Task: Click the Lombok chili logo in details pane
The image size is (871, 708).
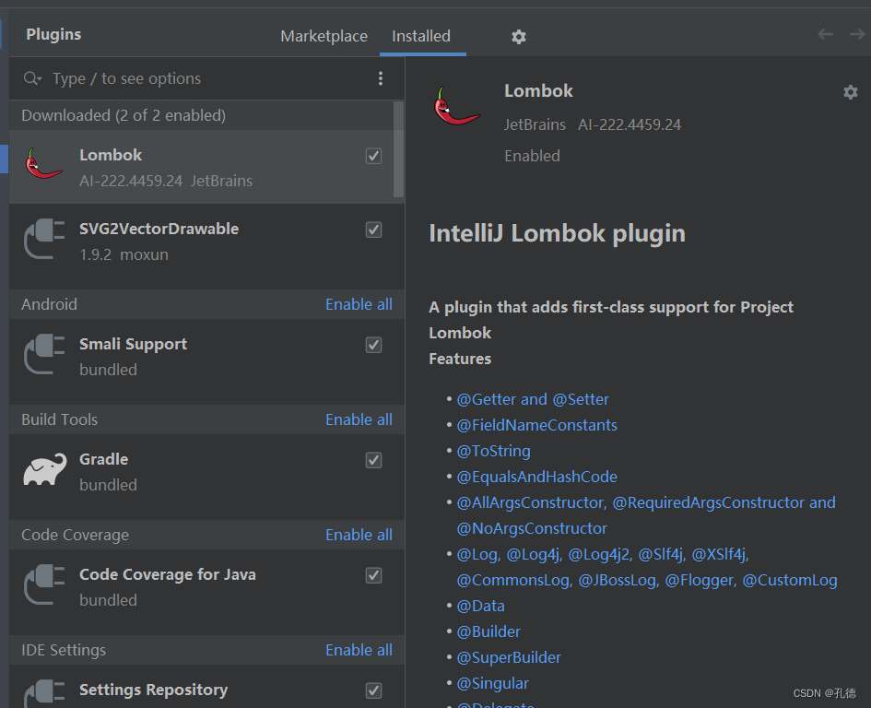Action: pos(456,106)
